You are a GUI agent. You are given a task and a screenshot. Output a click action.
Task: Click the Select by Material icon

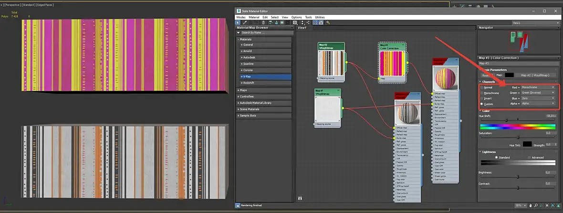328,22
